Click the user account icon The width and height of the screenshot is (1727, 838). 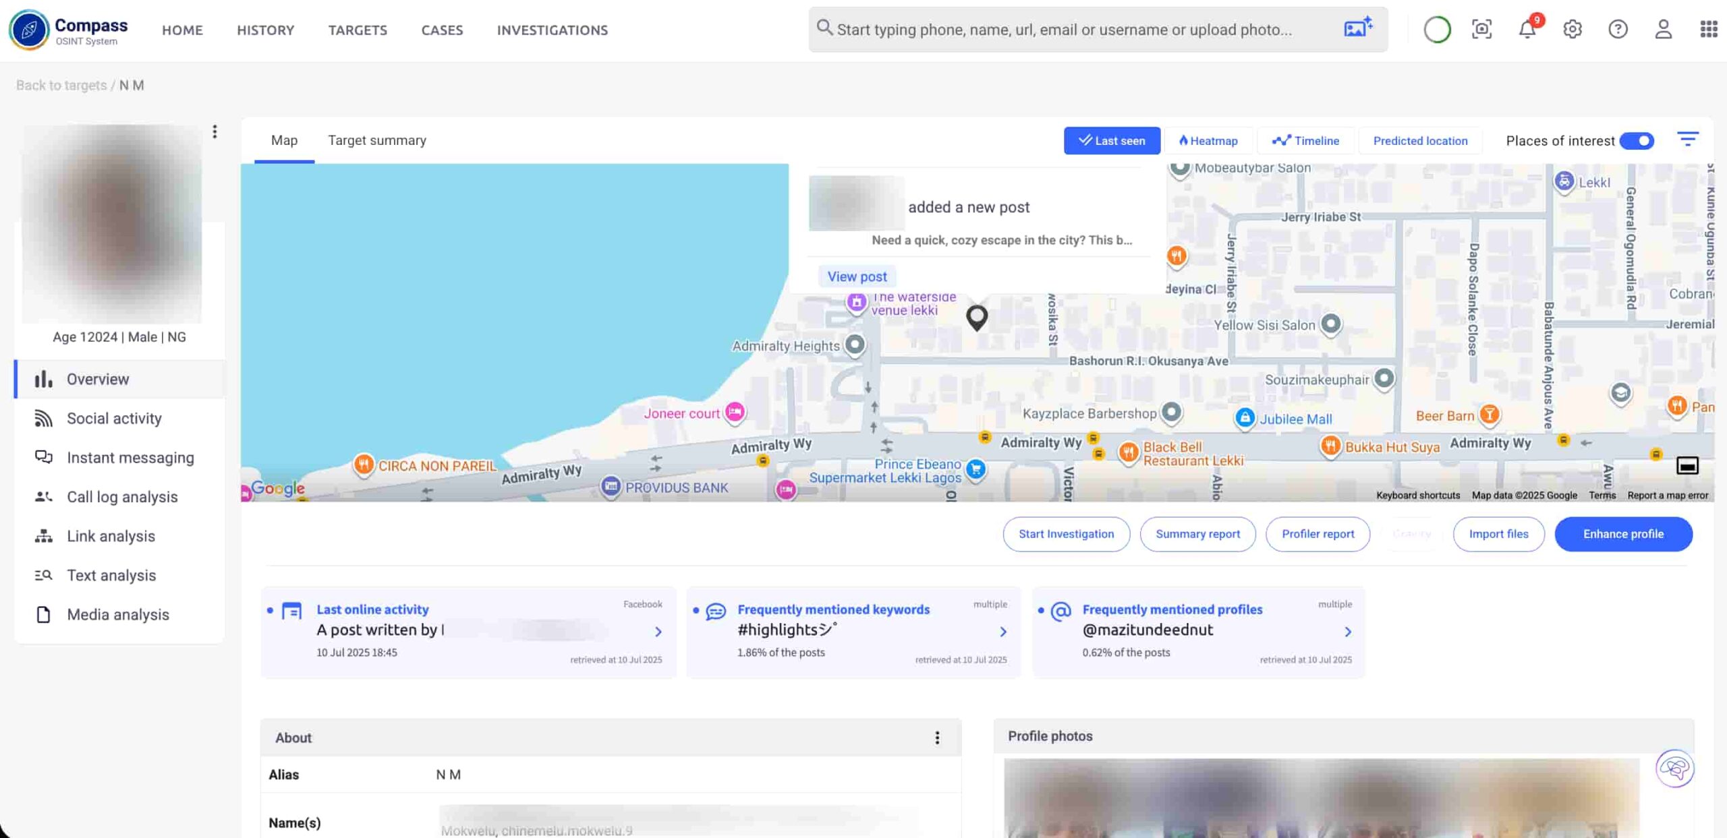point(1662,29)
